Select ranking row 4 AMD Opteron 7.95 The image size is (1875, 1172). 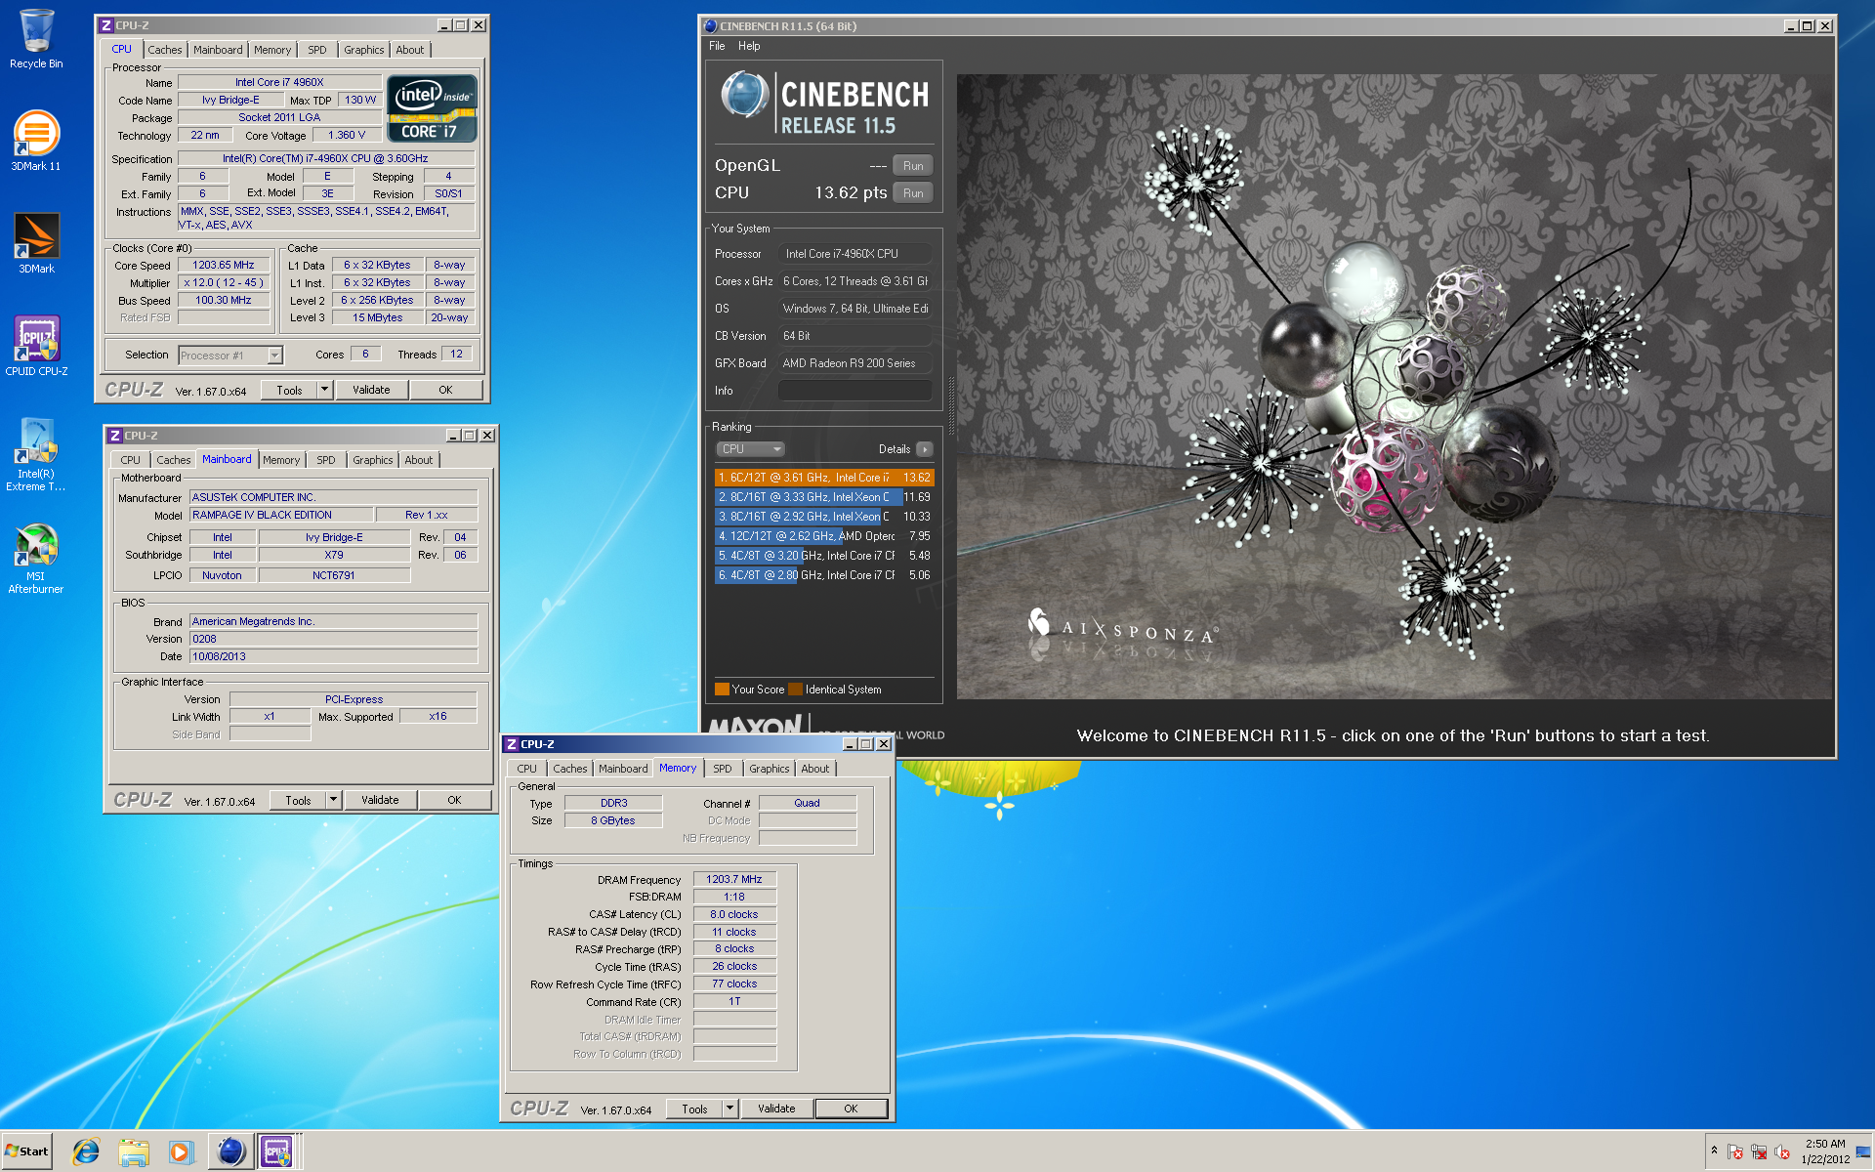[x=824, y=536]
